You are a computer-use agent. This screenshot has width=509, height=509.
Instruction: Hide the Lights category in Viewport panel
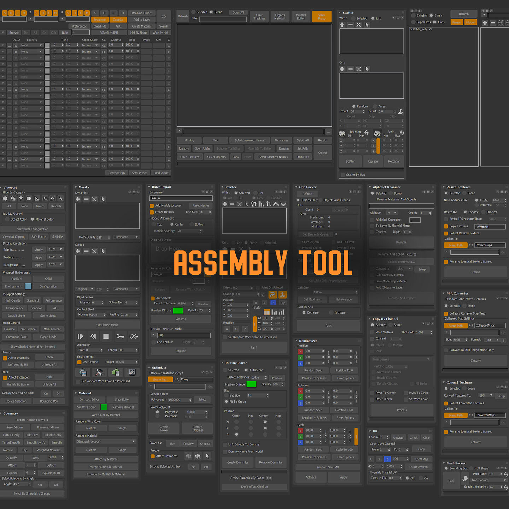21,198
